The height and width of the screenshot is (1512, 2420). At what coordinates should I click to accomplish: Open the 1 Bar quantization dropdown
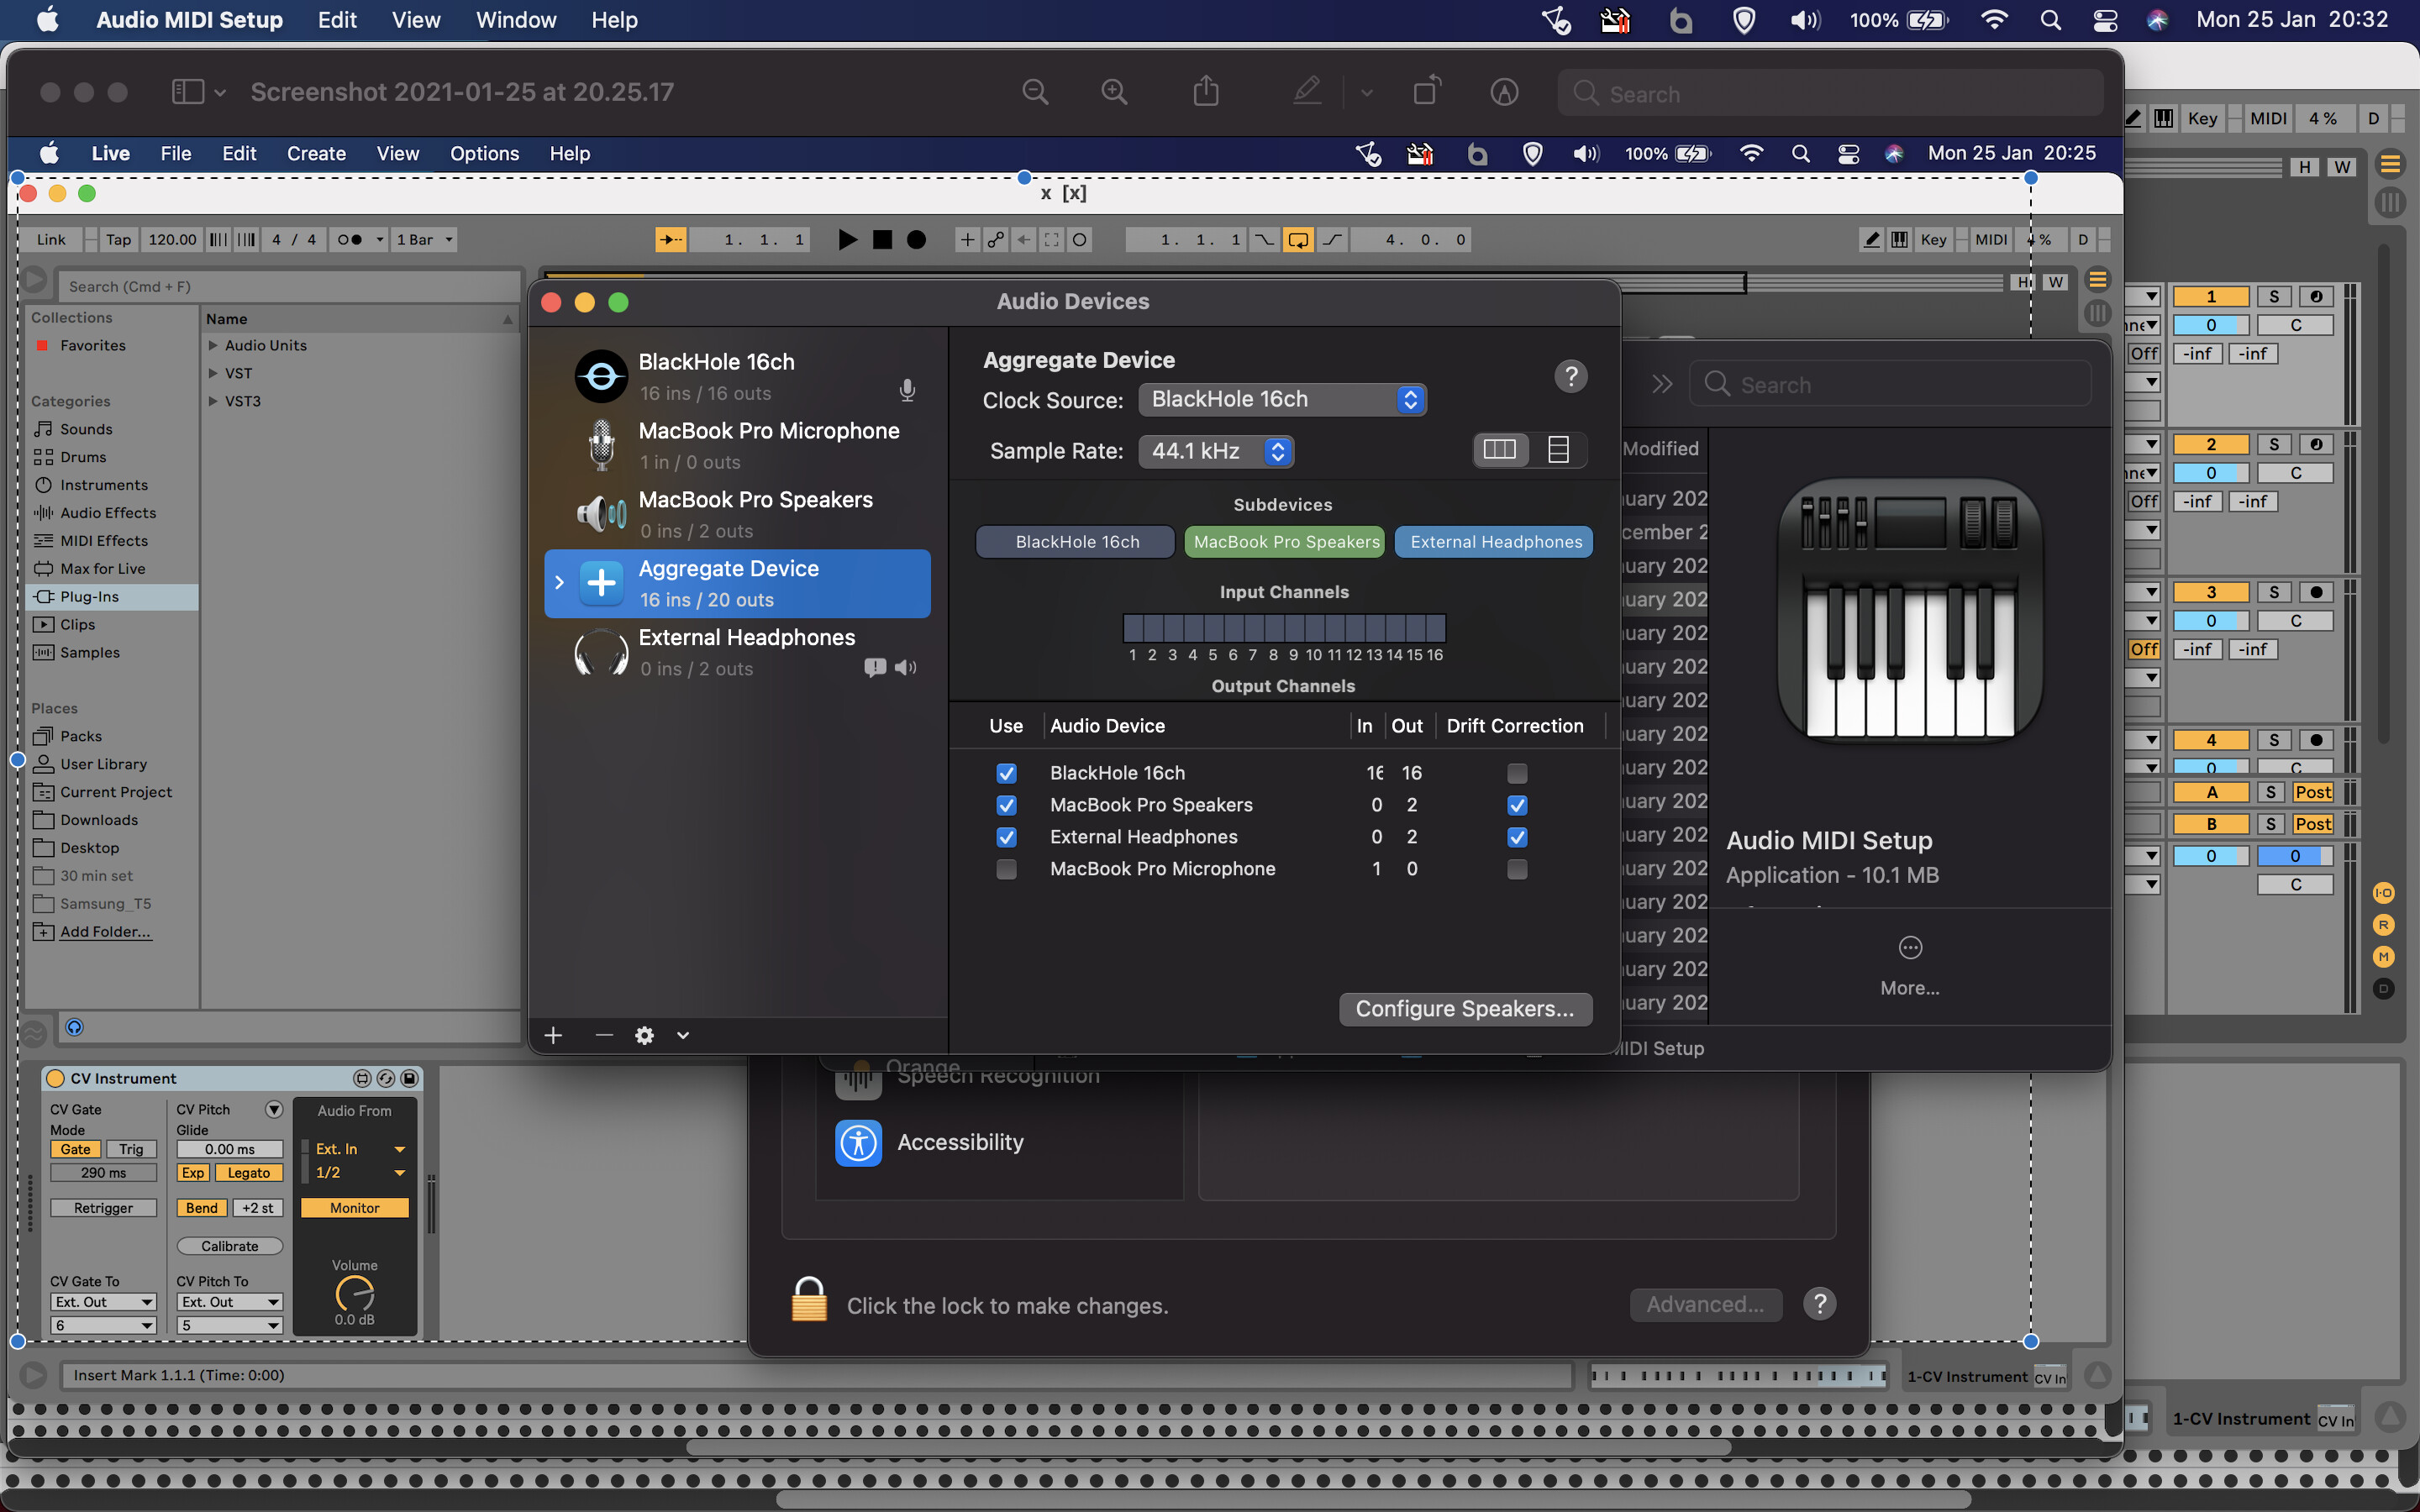[x=425, y=240]
